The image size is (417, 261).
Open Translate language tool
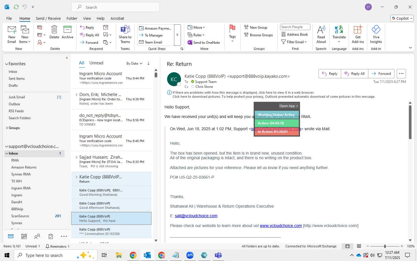(339, 34)
